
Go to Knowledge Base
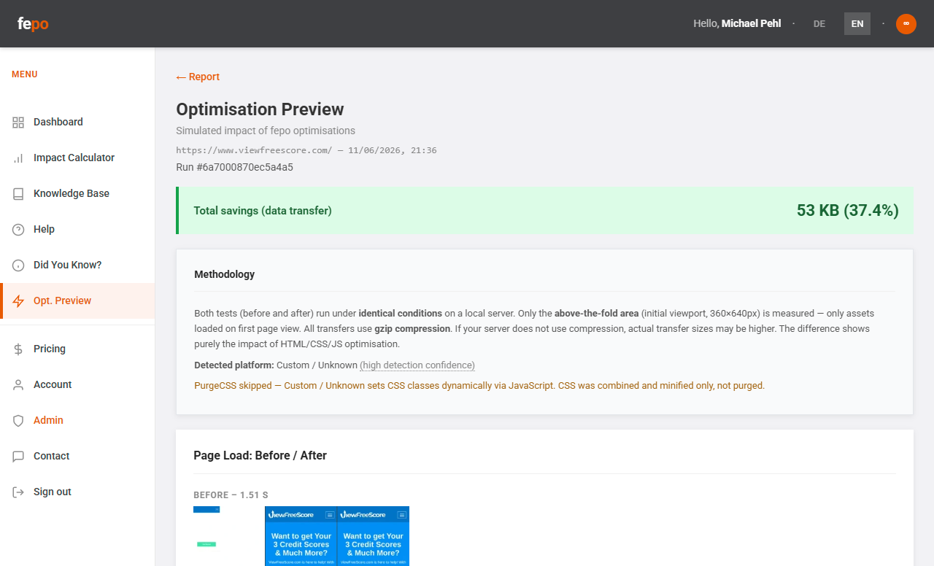tap(77, 193)
